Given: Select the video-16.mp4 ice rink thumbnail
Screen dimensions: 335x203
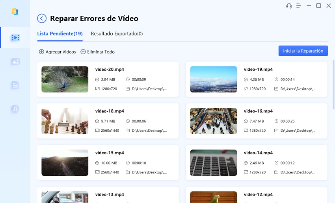Looking at the screenshot, I should click(x=214, y=121).
